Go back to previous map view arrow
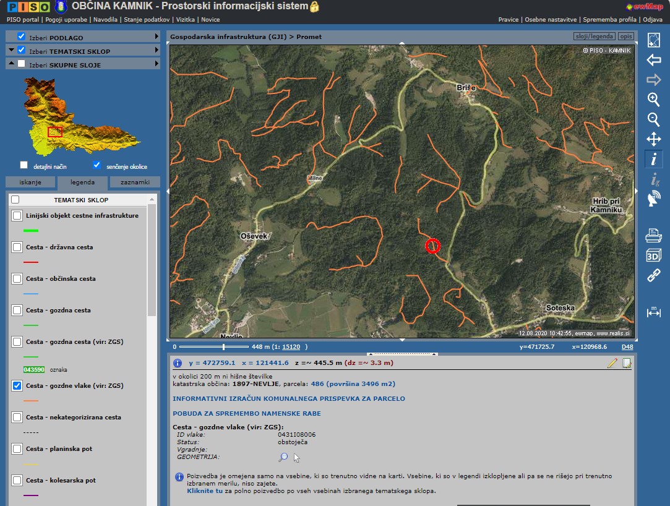 653,60
